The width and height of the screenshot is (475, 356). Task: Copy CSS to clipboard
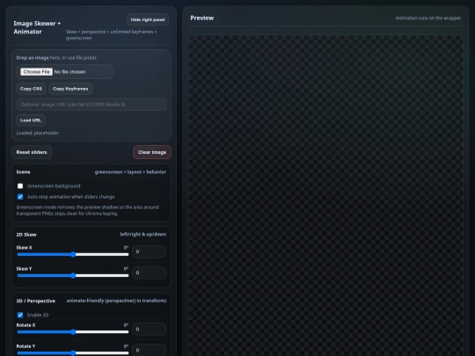tap(31, 89)
